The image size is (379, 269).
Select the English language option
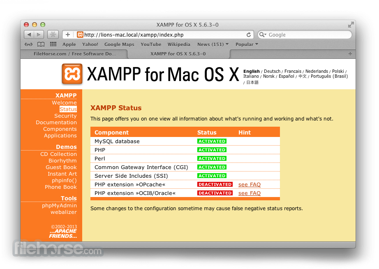coord(252,71)
